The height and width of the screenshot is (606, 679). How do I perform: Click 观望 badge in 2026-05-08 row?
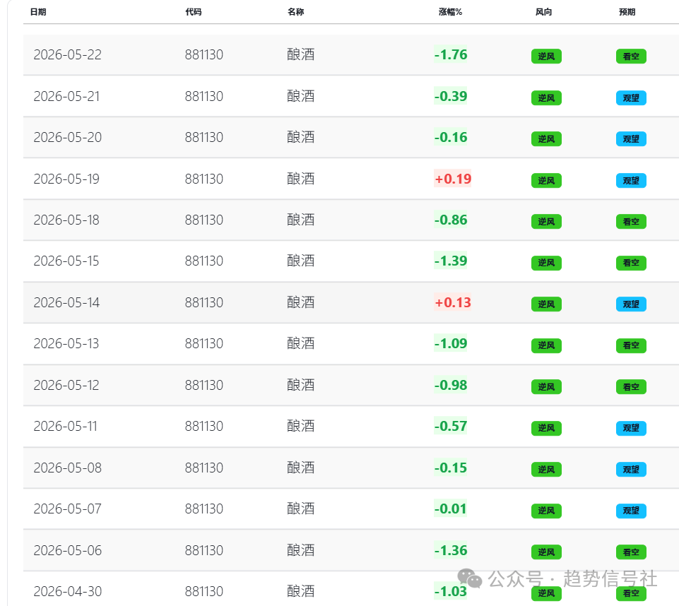click(x=631, y=470)
